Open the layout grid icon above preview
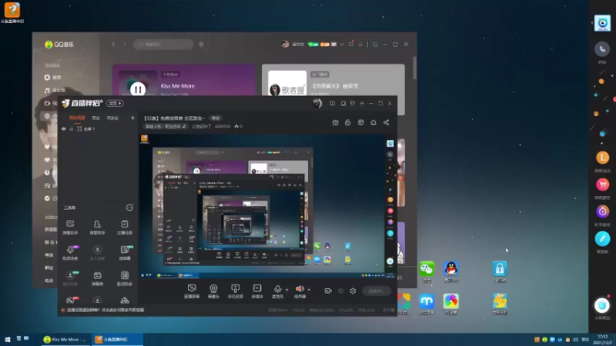616x346 pixels. pyautogui.click(x=360, y=122)
